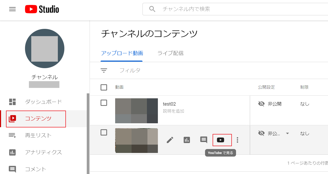Viewport: 328px width, 174px height.
Task: Tick the checkbox for the second video row
Action: (104, 133)
